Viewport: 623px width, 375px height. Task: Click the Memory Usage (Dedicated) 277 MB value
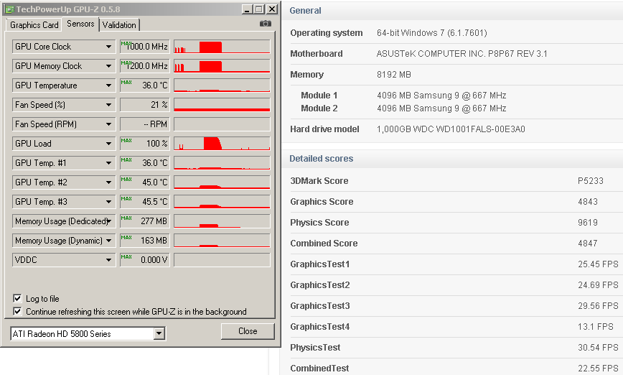point(145,221)
